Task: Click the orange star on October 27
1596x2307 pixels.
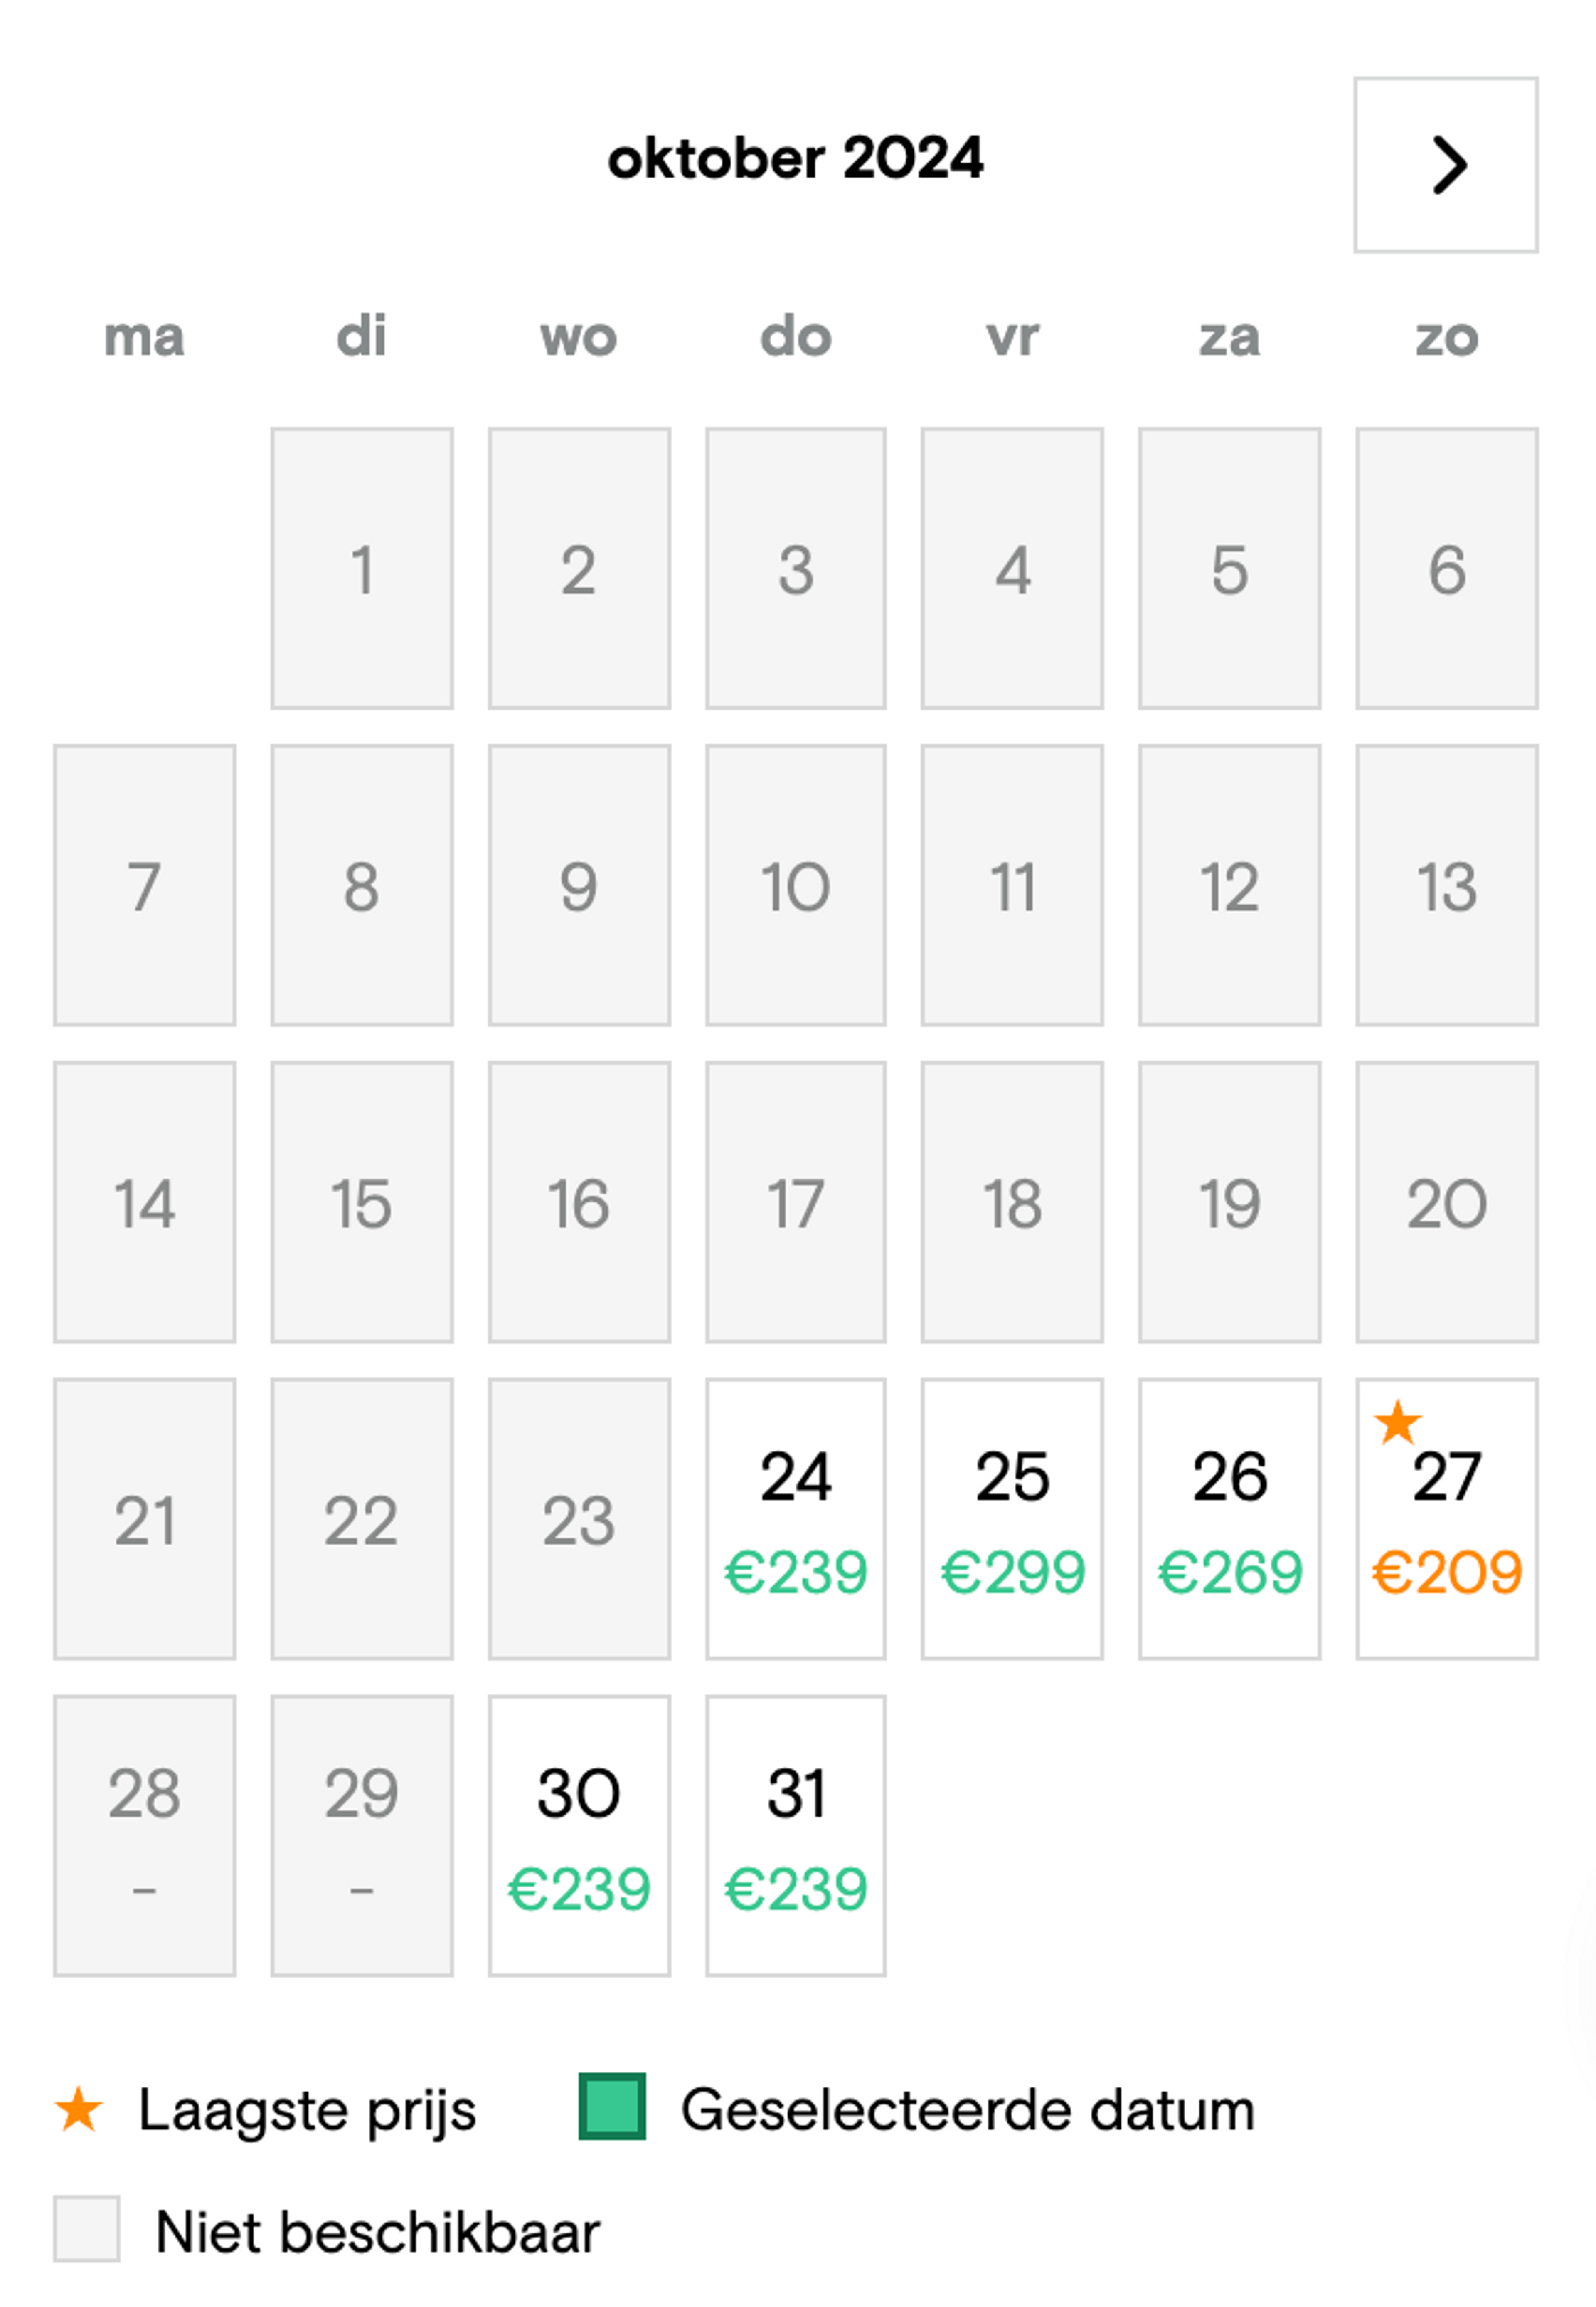Action: 1397,1422
